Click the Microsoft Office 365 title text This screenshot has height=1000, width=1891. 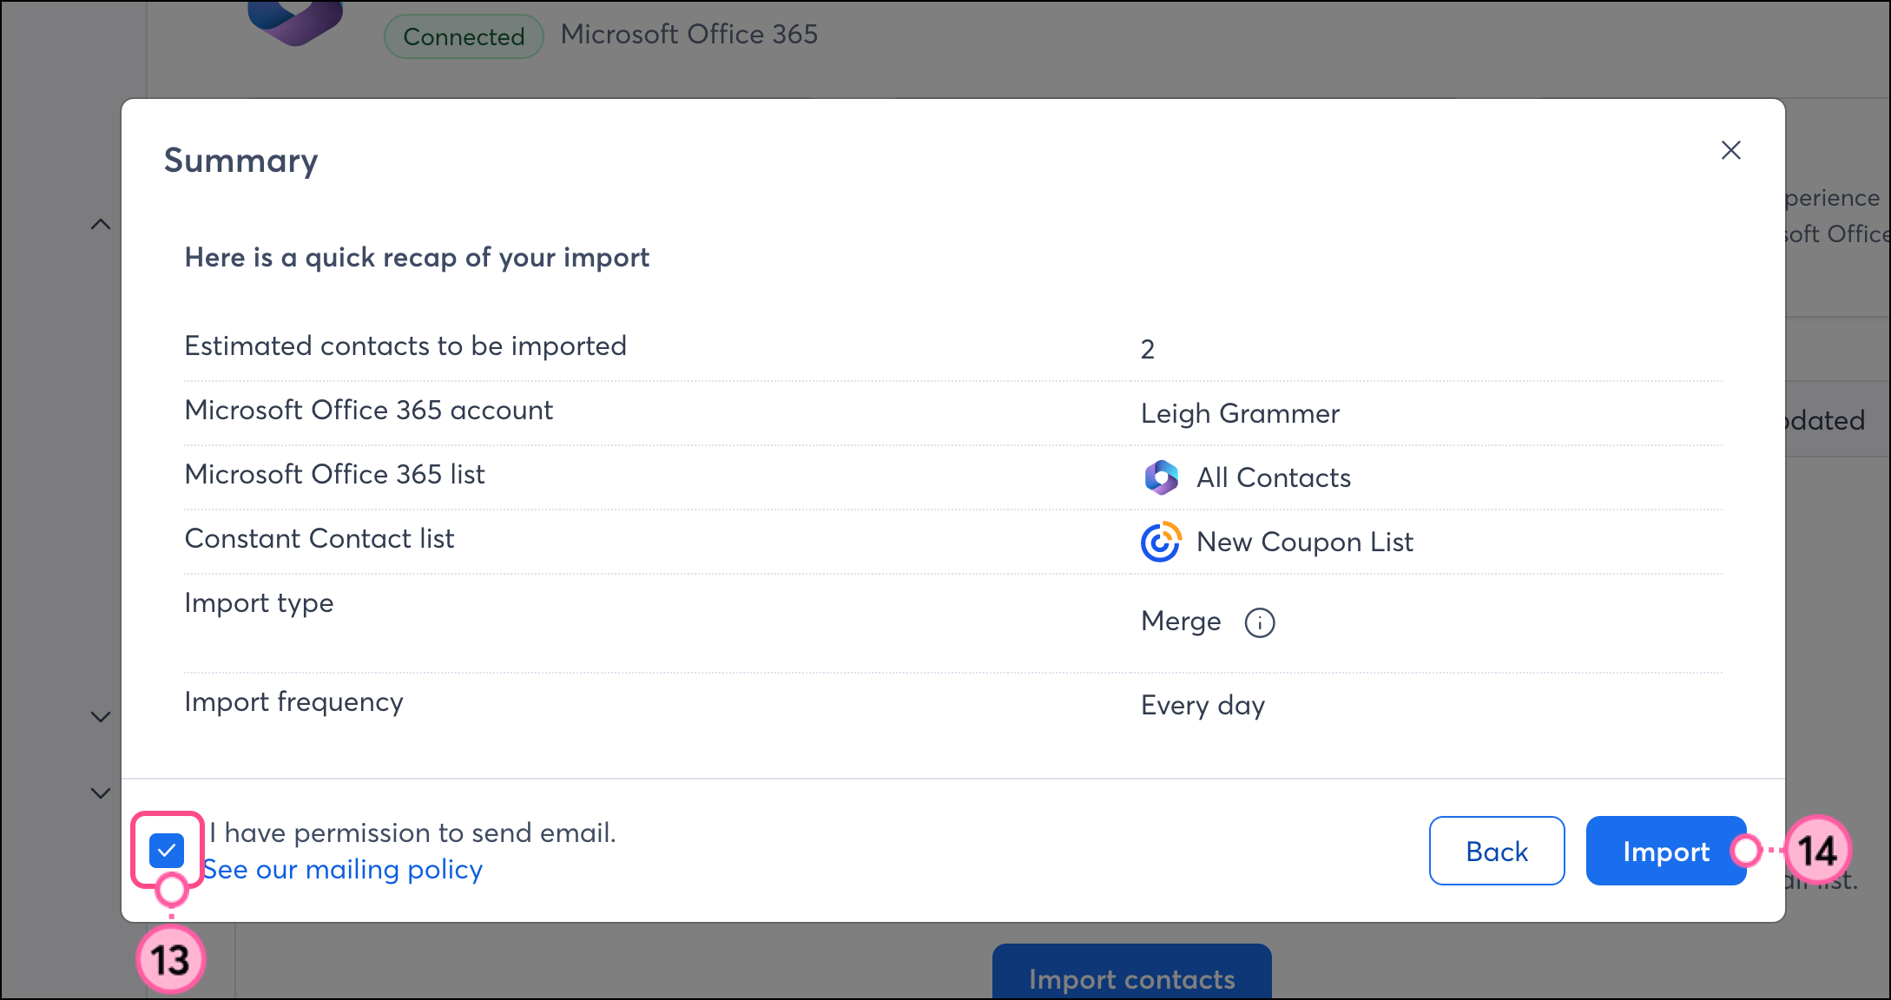point(689,35)
